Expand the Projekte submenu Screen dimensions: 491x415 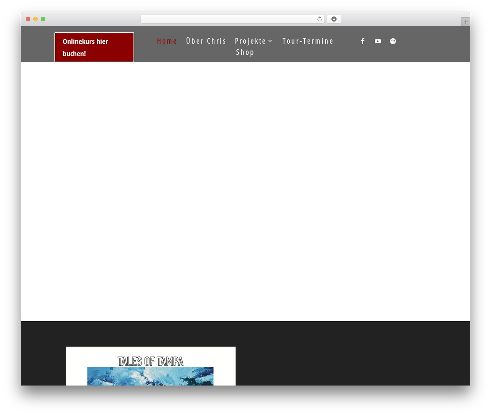click(254, 41)
